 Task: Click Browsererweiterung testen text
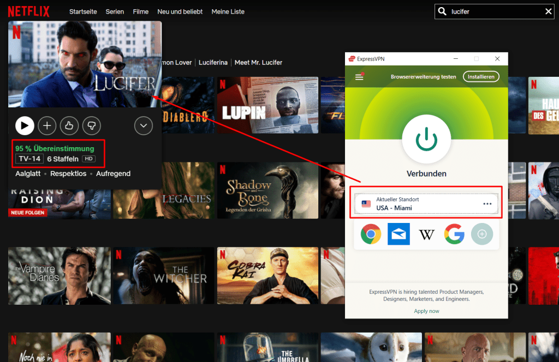coord(423,76)
